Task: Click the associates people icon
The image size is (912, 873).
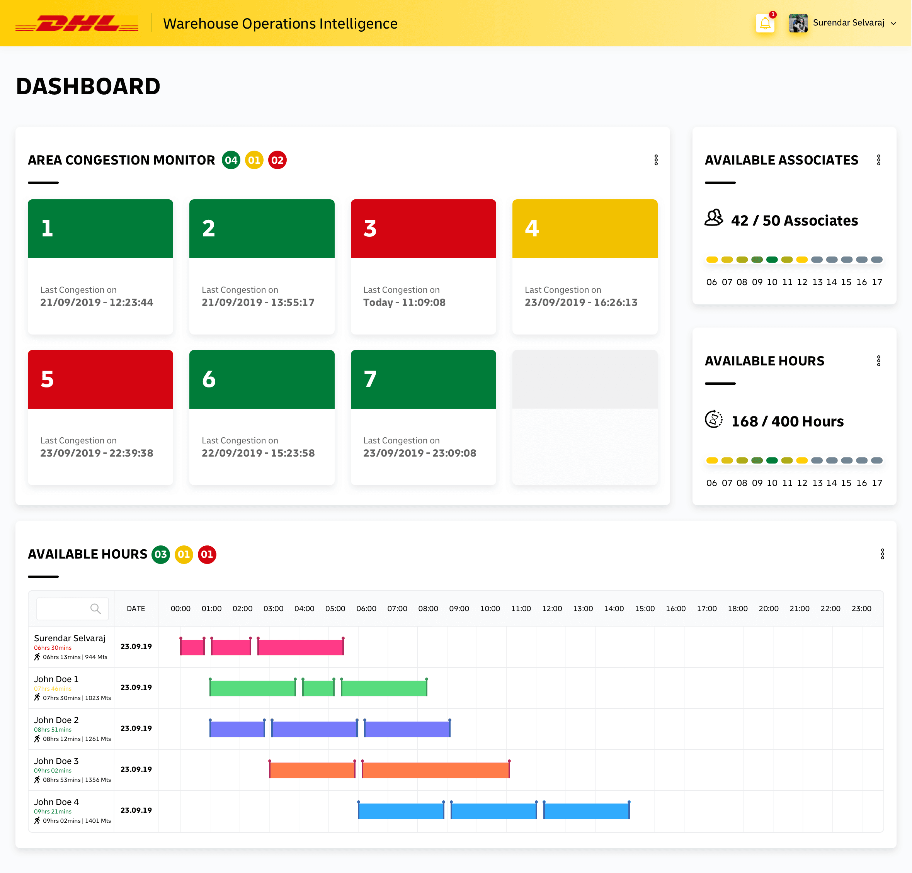Action: (714, 217)
